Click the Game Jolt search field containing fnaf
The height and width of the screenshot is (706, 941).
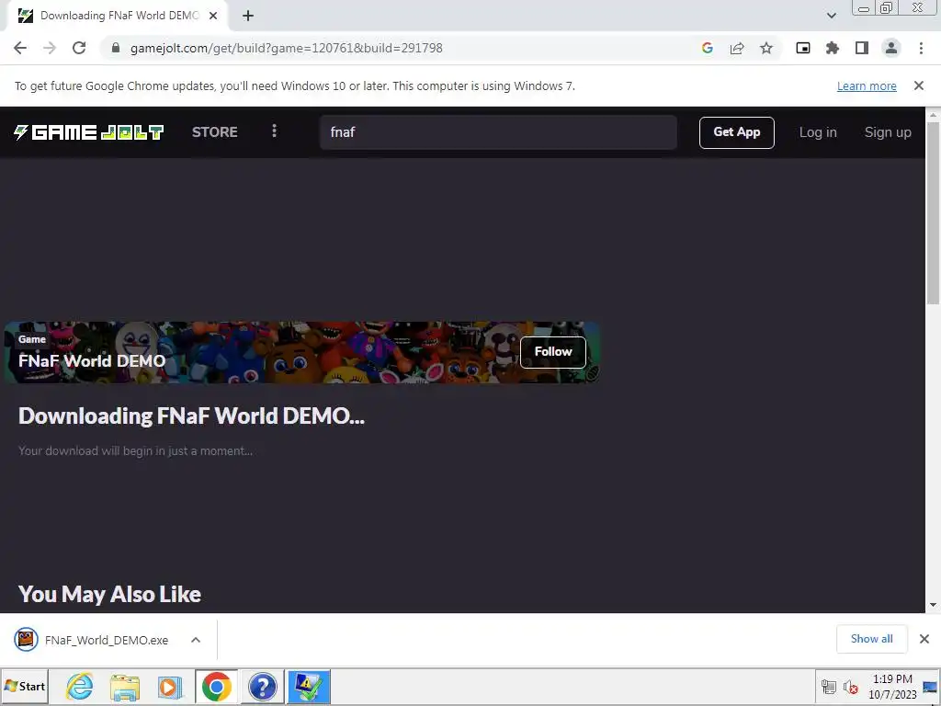[498, 132]
